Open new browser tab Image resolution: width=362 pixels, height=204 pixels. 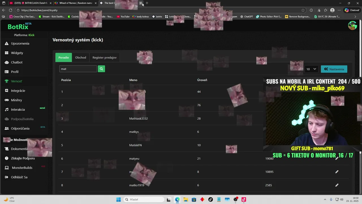(147, 3)
